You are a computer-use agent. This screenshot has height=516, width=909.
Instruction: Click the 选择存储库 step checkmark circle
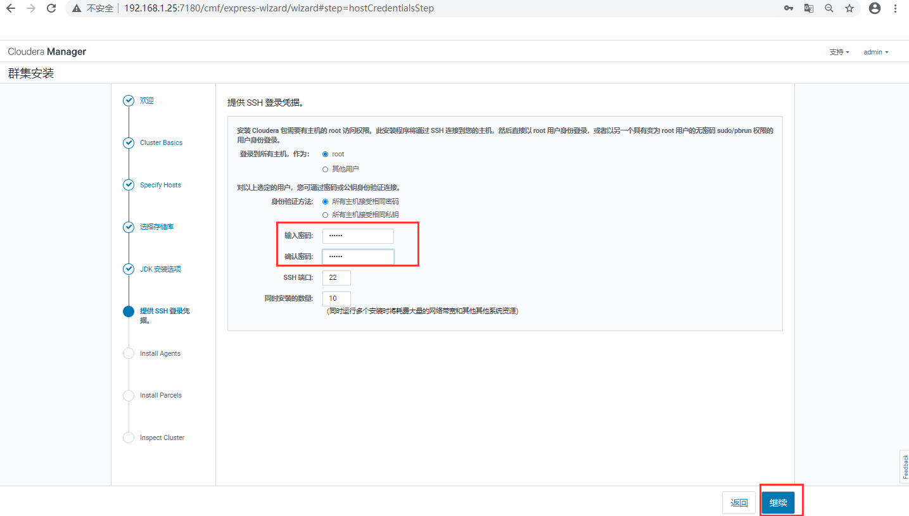(129, 227)
